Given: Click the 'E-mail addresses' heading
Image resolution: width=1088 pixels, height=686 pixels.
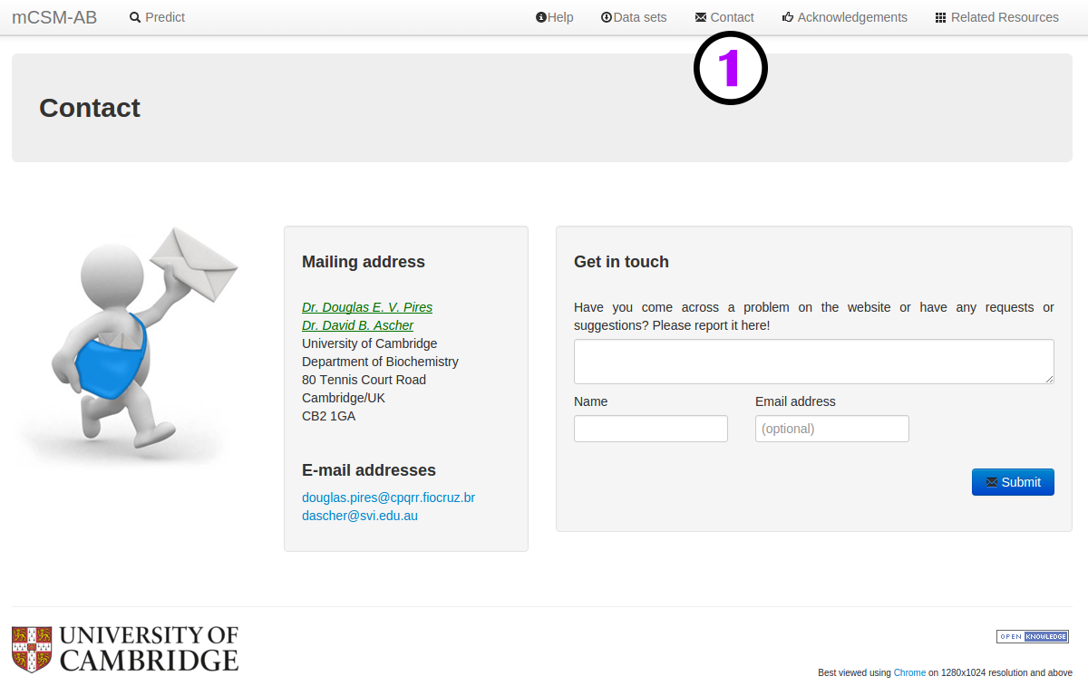Looking at the screenshot, I should 369,470.
